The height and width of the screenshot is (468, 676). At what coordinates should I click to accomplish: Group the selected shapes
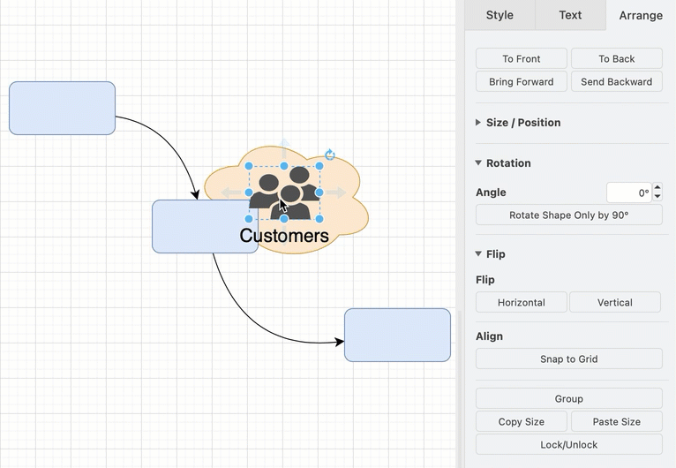coord(569,398)
